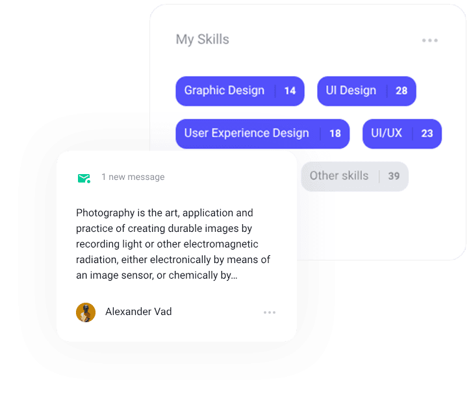Pick the UI/UX skill tag

(387, 133)
